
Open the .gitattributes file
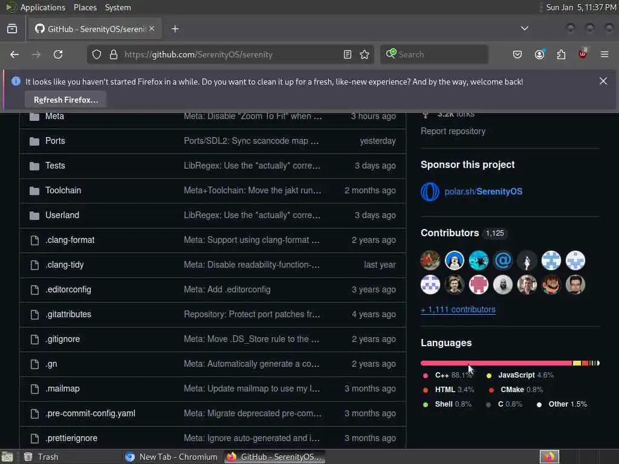click(x=68, y=314)
